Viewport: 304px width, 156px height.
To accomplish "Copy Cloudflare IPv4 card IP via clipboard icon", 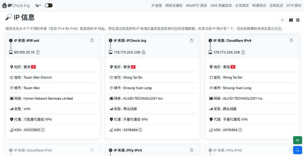I will pos(243,52).
